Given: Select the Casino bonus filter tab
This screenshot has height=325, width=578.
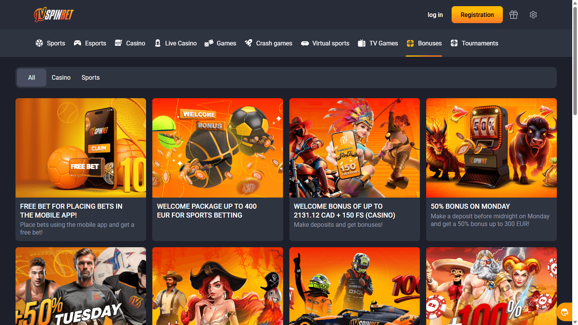Looking at the screenshot, I should coord(61,77).
